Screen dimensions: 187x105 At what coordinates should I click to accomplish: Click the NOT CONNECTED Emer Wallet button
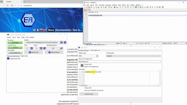point(15,53)
